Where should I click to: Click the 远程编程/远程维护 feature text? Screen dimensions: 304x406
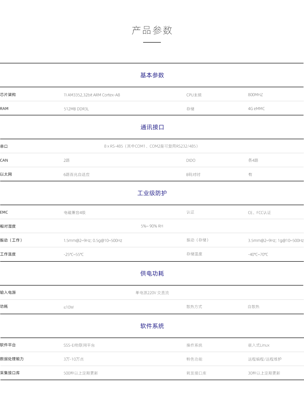(265, 359)
